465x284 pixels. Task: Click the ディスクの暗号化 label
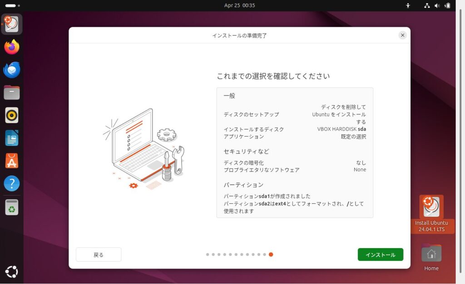tap(243, 162)
